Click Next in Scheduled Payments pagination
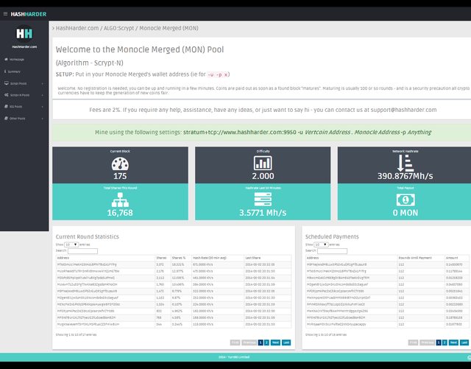 pos(453,342)
